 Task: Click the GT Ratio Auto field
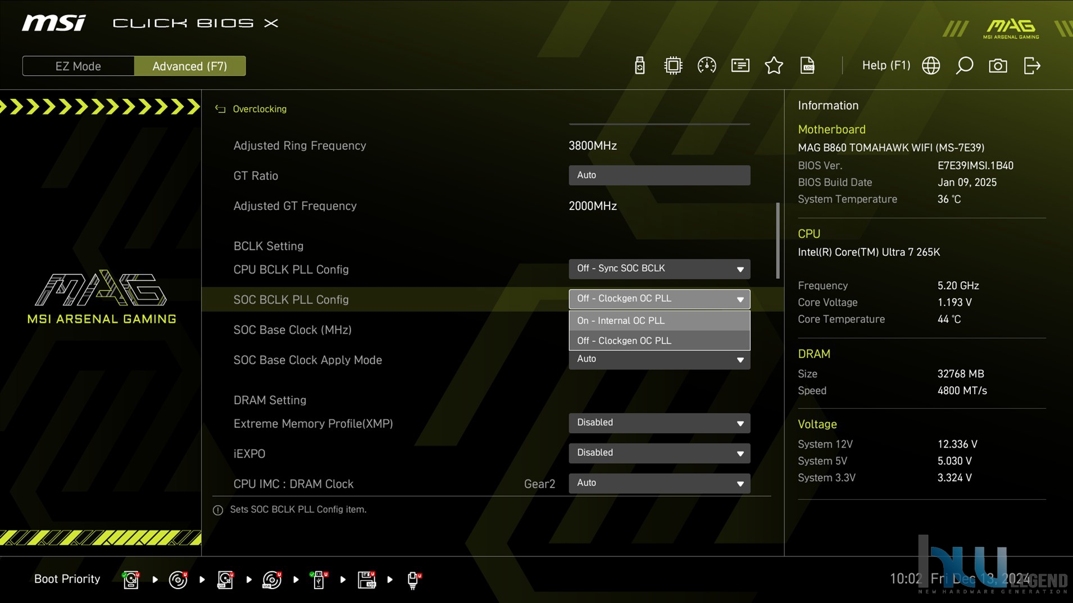click(659, 175)
